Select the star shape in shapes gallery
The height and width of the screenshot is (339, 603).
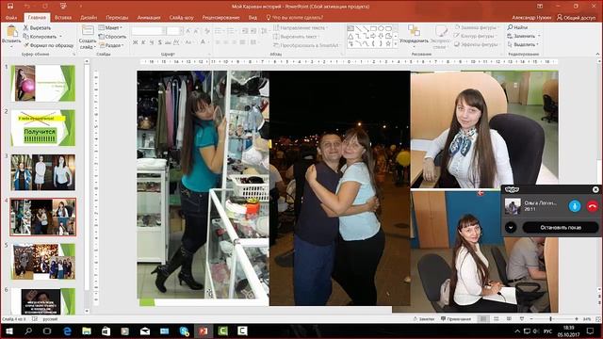(x=388, y=44)
